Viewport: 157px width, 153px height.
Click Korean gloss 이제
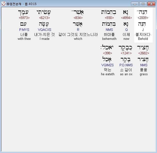coord(126,35)
